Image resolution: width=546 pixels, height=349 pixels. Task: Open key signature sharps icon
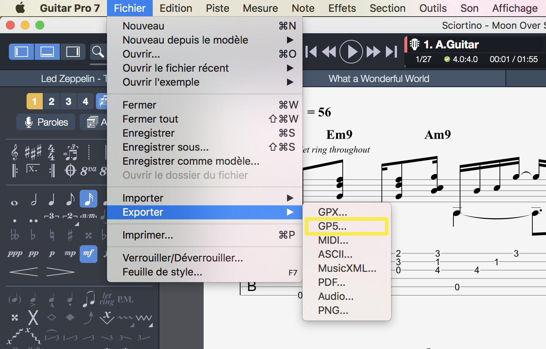click(x=33, y=152)
